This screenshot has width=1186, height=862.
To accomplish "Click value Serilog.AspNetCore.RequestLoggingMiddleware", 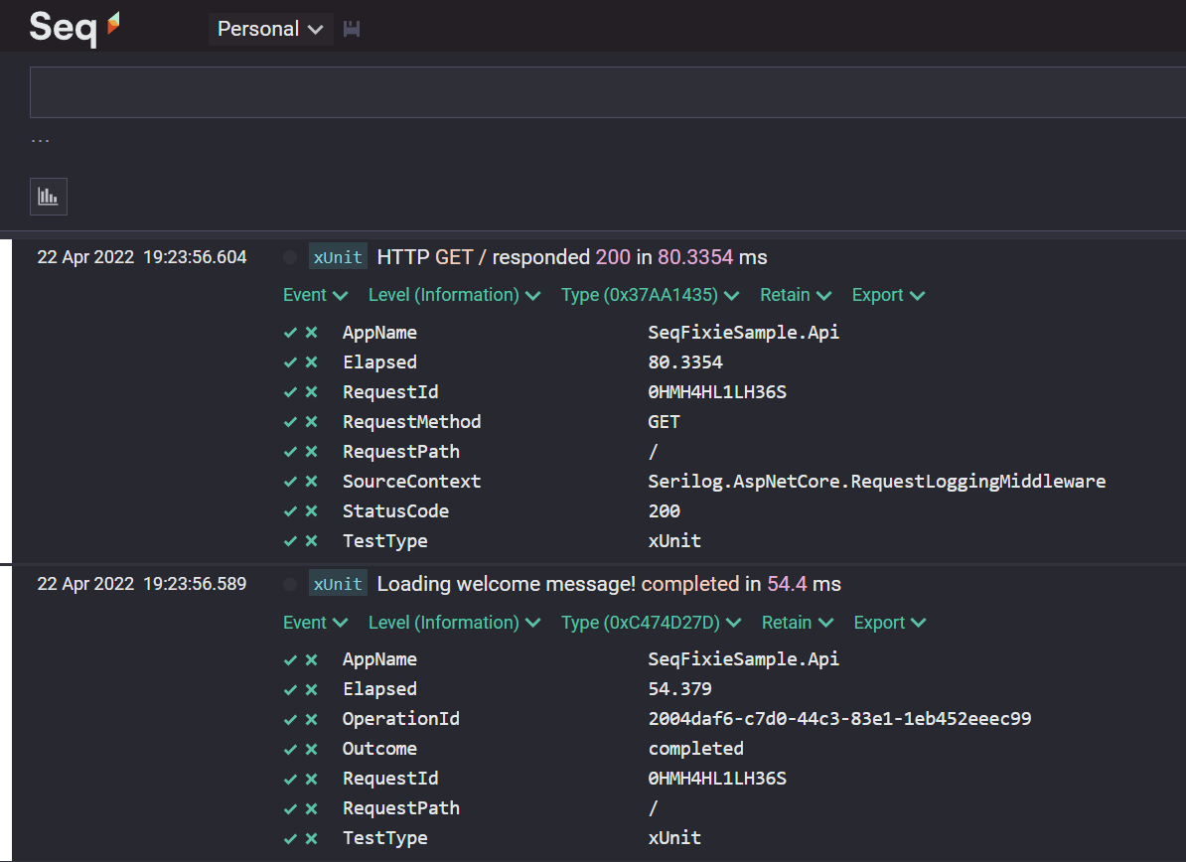I will [877, 482].
